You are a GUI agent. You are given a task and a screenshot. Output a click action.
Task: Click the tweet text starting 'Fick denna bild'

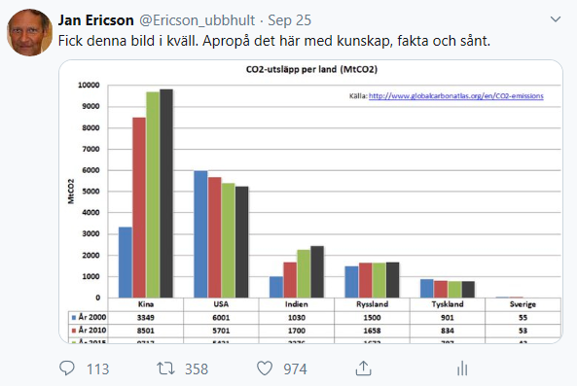pyautogui.click(x=274, y=41)
